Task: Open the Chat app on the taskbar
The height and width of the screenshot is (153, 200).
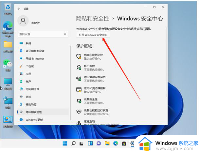Action: [x=99, y=143]
